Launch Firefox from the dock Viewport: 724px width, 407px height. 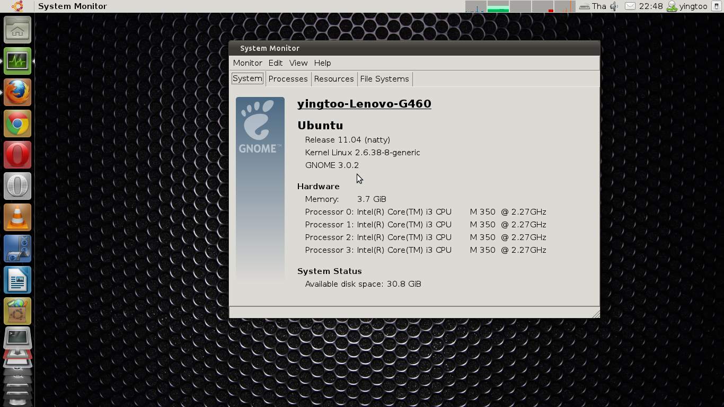click(x=17, y=92)
